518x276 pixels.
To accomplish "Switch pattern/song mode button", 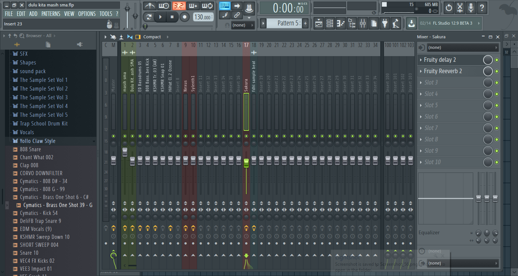I will (x=149, y=17).
